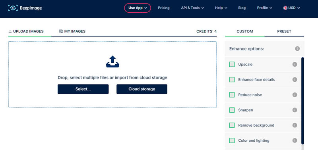318x150 pixels.
Task: Select the Custom tab
Action: pyautogui.click(x=245, y=31)
